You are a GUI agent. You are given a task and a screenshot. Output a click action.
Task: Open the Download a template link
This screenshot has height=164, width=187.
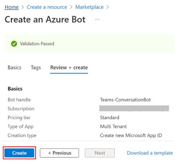tap(150, 153)
